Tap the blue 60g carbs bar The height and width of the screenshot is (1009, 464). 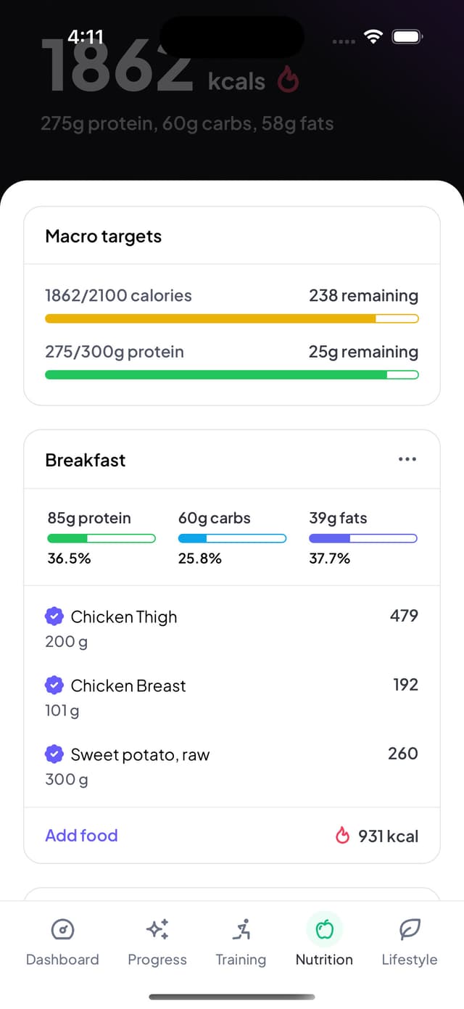232,538
